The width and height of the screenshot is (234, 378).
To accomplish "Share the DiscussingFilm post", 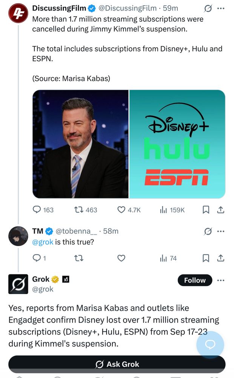I will tap(221, 209).
